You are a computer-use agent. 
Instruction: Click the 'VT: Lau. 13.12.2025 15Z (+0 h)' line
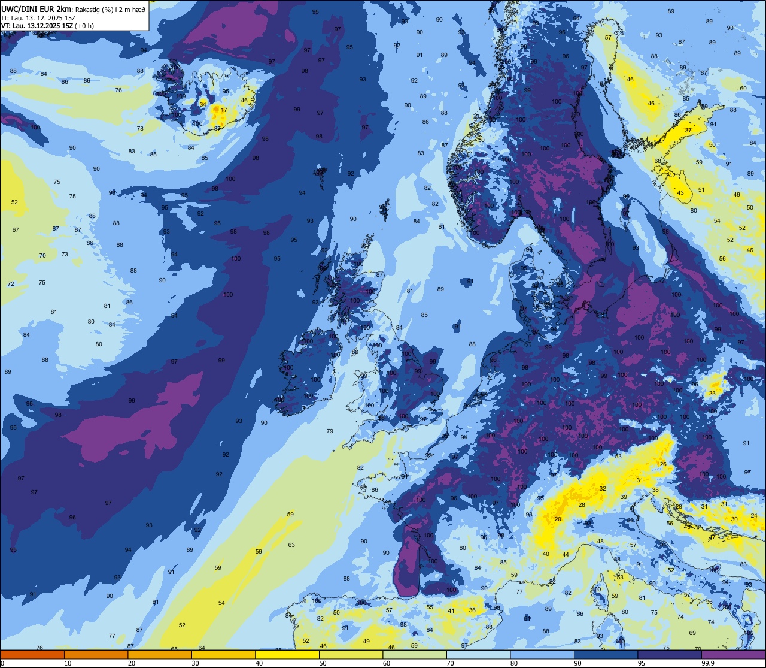tap(48, 26)
